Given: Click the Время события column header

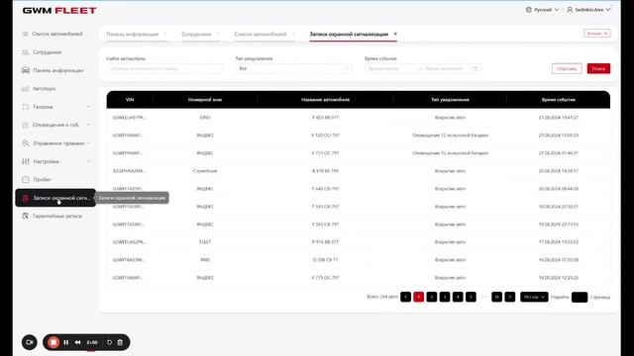Looking at the screenshot, I should tap(558, 100).
